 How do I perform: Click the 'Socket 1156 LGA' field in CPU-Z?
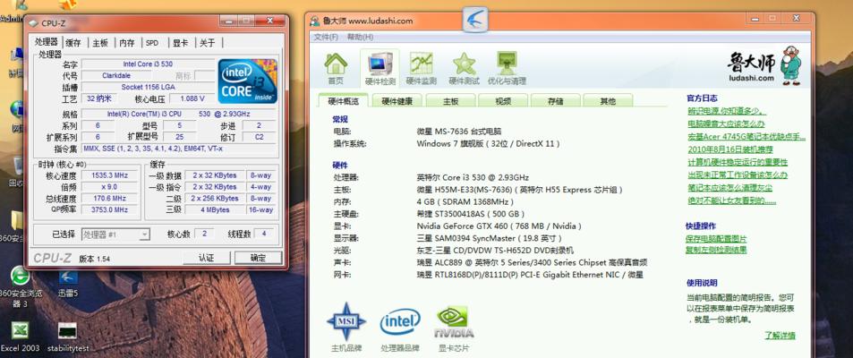pyautogui.click(x=148, y=87)
